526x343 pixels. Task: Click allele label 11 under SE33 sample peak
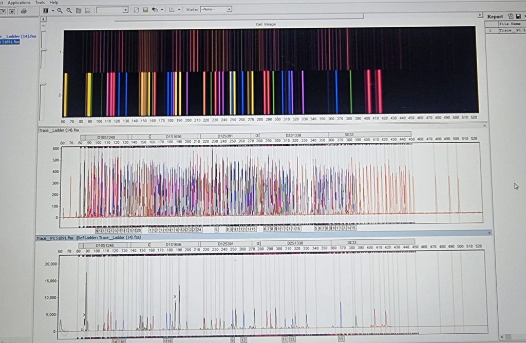pos(341,339)
